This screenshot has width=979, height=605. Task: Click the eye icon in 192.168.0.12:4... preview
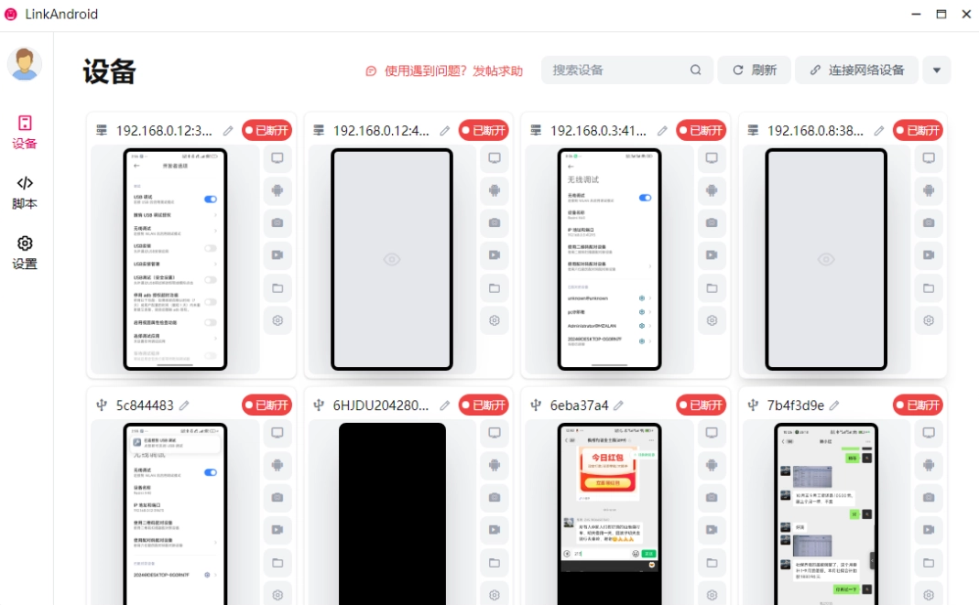392,260
